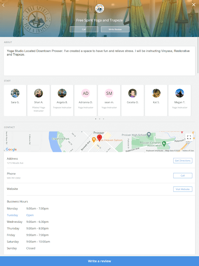Close the business profile with X icon
The image size is (199, 266).
pyautogui.click(x=194, y=5)
